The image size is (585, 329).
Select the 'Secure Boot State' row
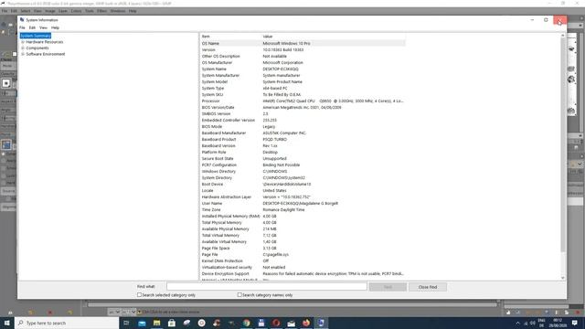point(303,158)
